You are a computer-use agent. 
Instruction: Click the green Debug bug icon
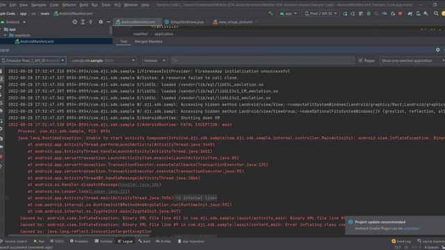pos(369,13)
